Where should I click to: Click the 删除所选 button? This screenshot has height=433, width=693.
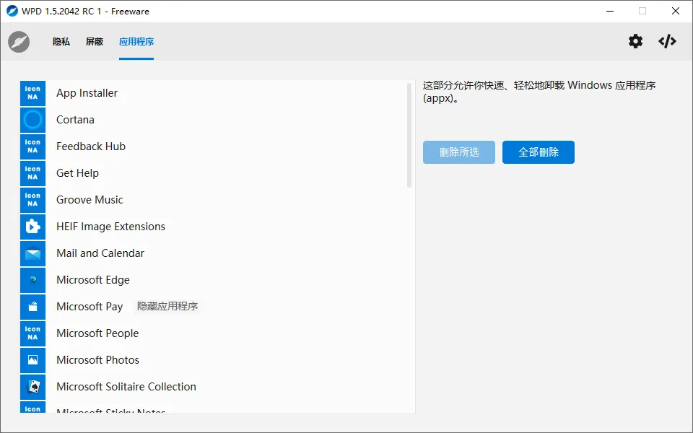click(459, 152)
